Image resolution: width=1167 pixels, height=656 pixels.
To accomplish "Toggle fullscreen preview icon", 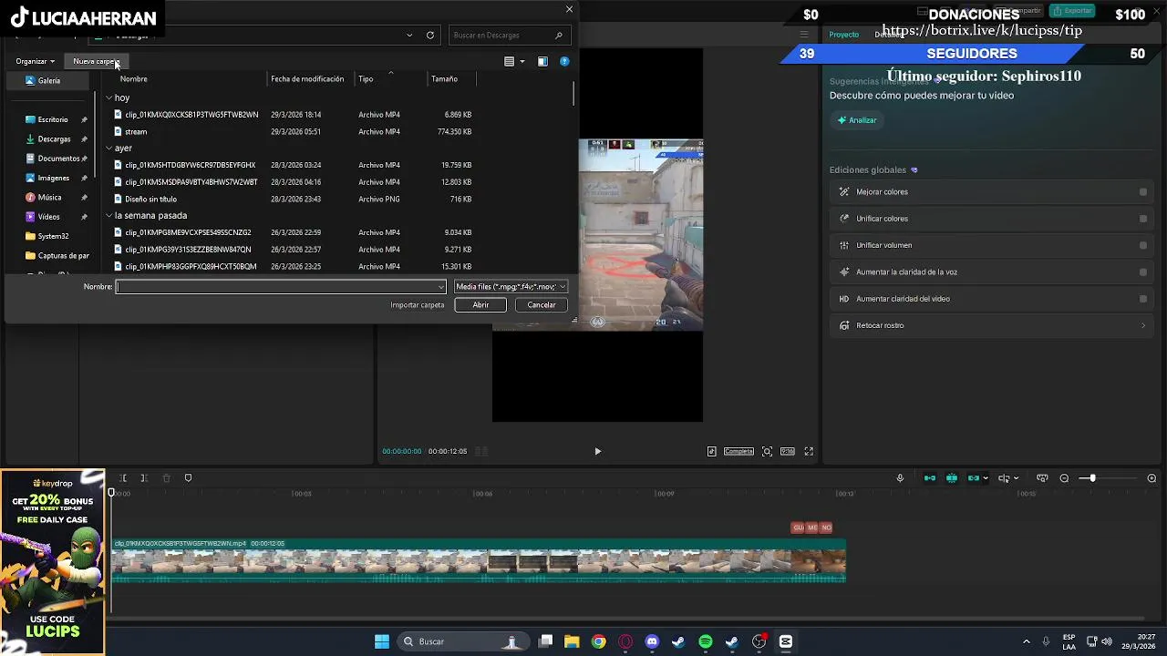I will coord(809,451).
